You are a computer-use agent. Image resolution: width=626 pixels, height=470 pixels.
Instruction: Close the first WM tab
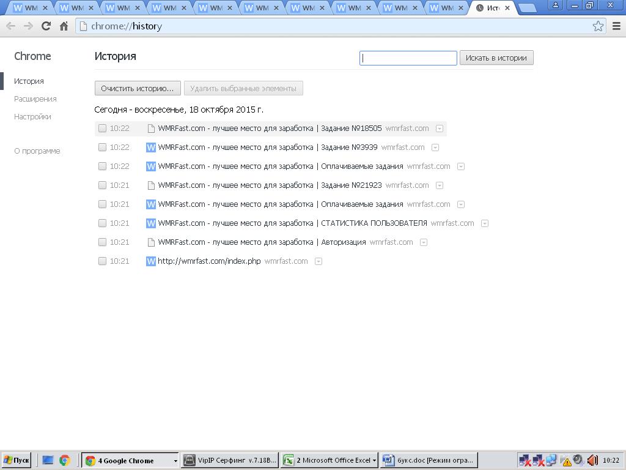pyautogui.click(x=45, y=7)
